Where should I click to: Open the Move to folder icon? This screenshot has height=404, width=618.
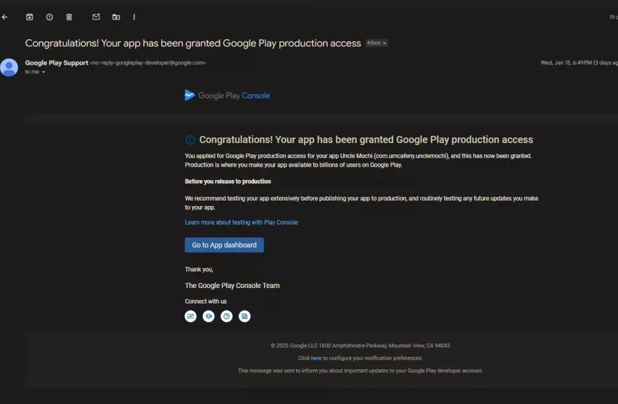(116, 17)
